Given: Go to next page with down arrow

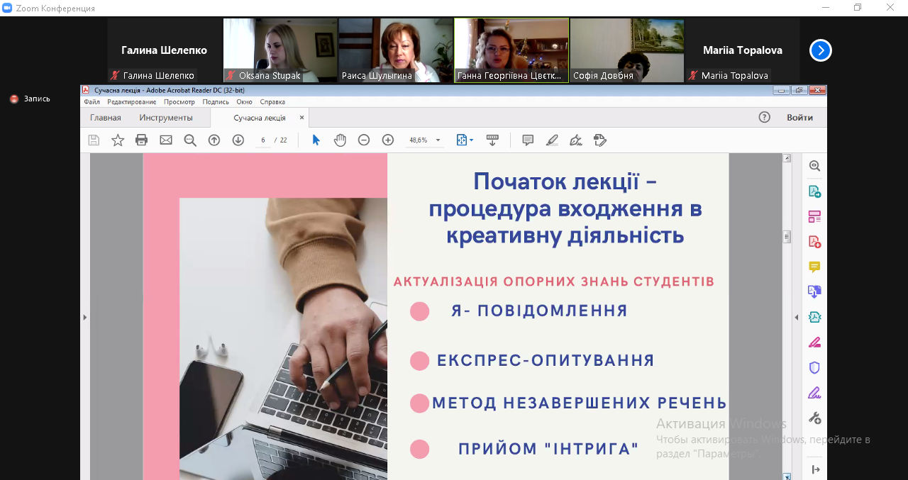Looking at the screenshot, I should 238,140.
